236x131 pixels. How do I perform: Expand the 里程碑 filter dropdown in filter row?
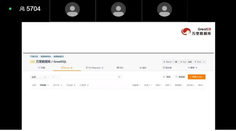click(179, 85)
